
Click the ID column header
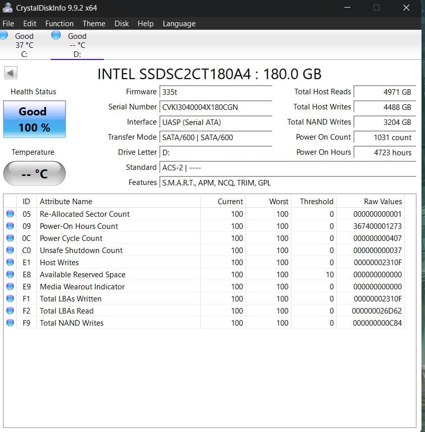26,202
